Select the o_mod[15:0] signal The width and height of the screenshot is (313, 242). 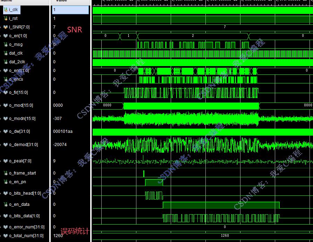[21, 105]
